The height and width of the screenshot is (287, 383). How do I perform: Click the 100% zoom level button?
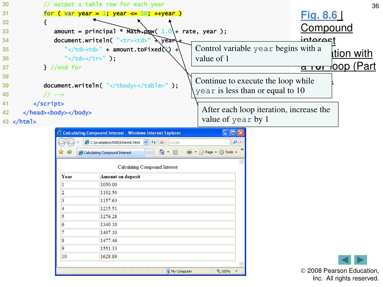(x=224, y=271)
